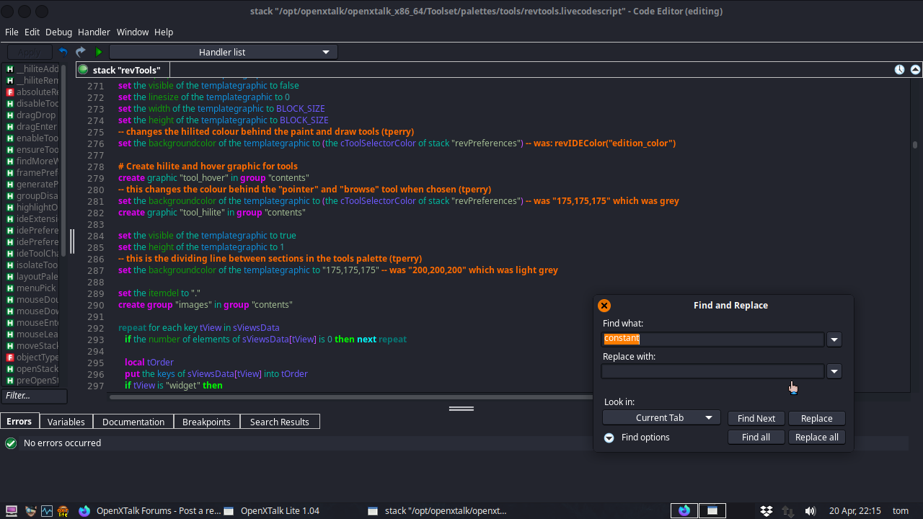Click the green run arrow icon
Screen dimensions: 923x519
[99, 52]
